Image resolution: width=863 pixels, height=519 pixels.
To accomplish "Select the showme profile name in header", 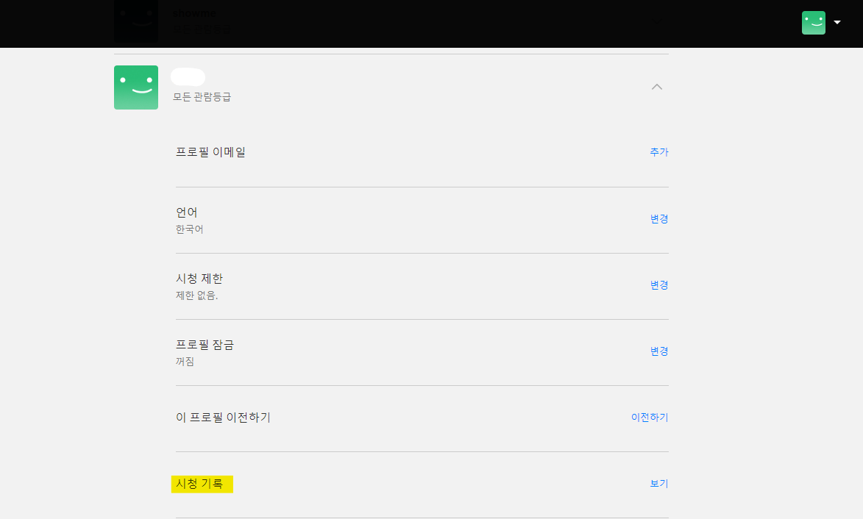I will click(x=194, y=13).
